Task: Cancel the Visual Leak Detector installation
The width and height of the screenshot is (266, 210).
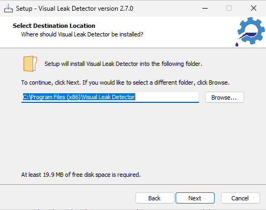Action: (x=240, y=198)
